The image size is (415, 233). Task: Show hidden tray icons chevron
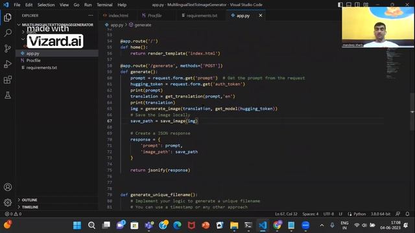click(322, 225)
